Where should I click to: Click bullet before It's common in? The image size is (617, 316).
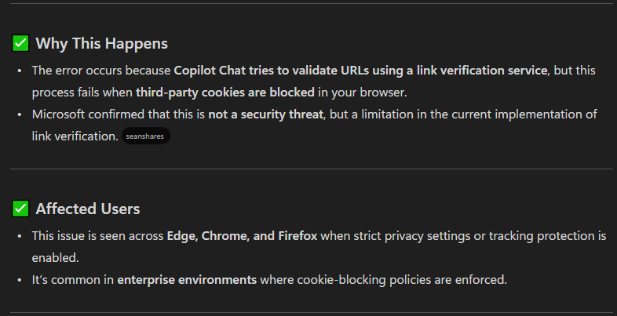coord(20,280)
